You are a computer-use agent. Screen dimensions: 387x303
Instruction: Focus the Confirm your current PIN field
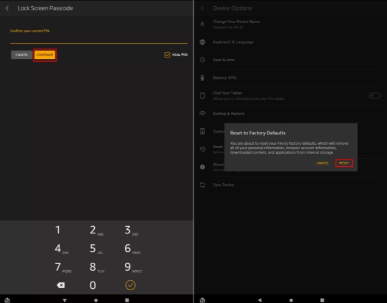[x=98, y=38]
